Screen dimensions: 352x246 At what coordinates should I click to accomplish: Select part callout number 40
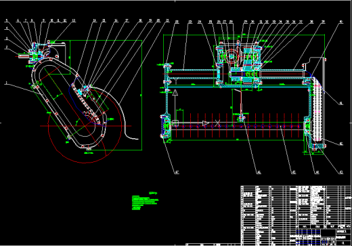pyautogui.click(x=340, y=22)
